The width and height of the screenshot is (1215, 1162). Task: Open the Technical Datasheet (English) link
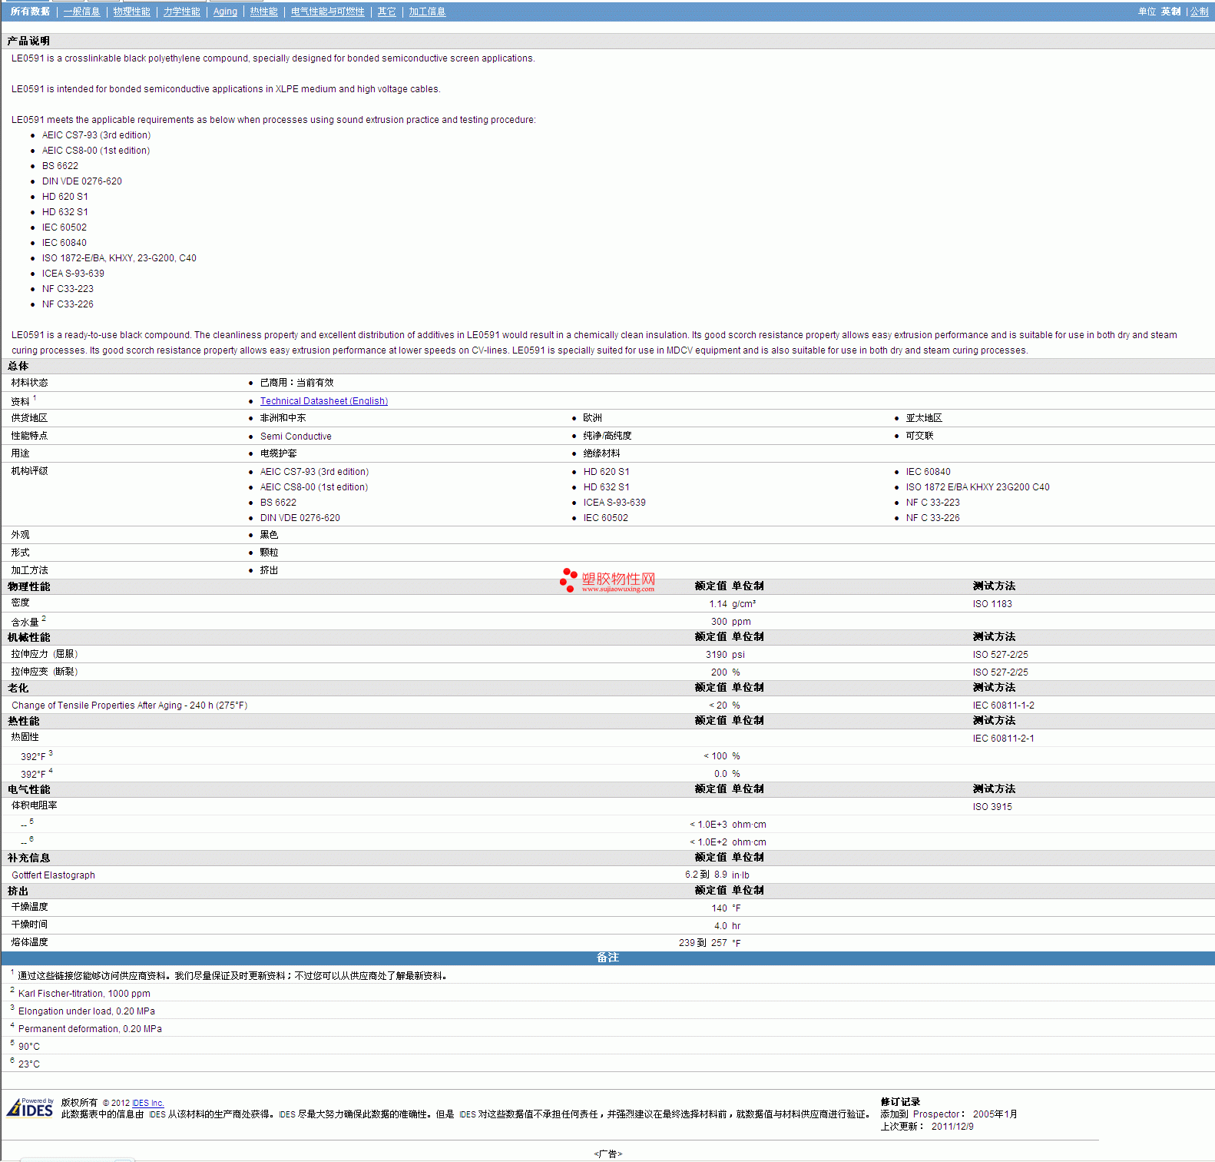(x=323, y=401)
